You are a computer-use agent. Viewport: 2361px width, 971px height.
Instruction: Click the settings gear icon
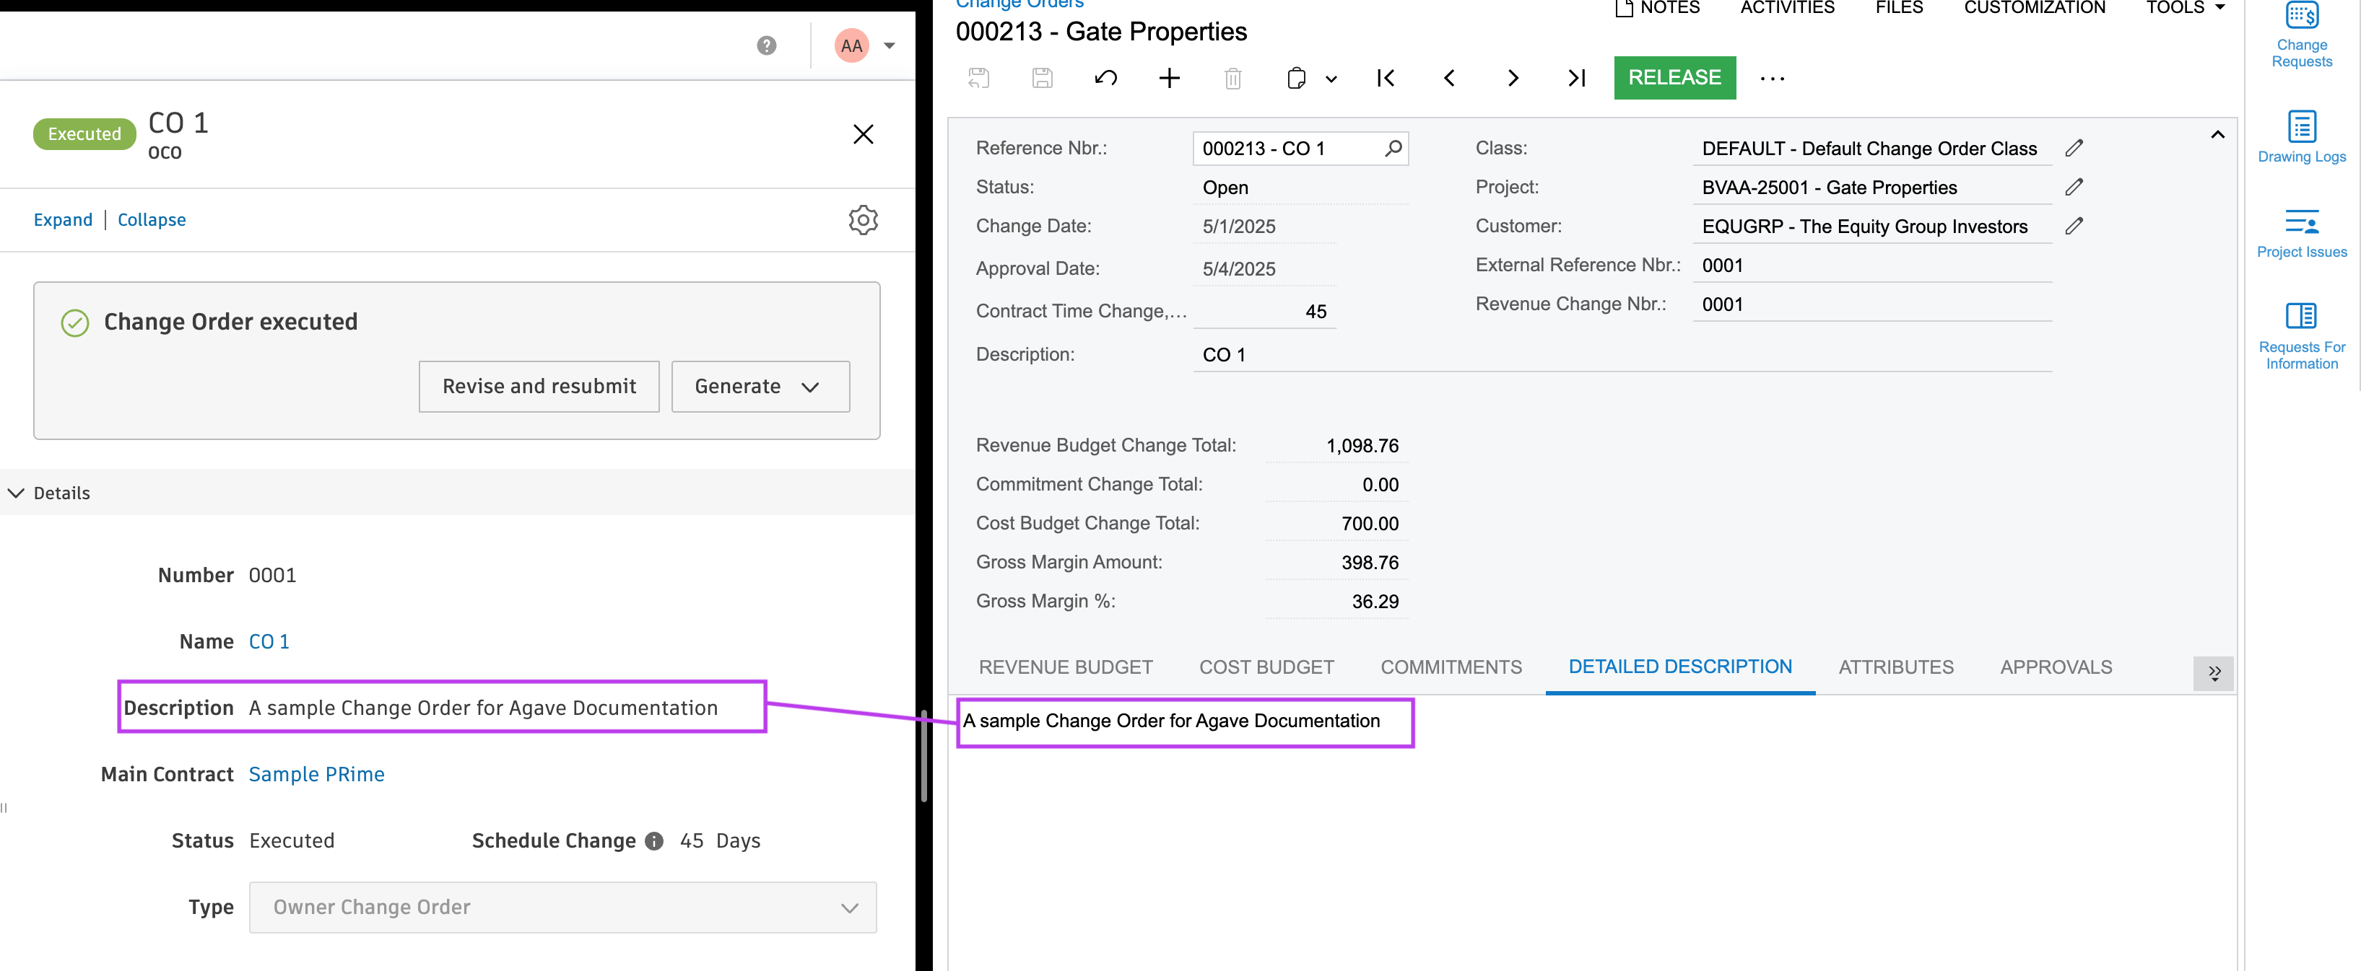863,220
